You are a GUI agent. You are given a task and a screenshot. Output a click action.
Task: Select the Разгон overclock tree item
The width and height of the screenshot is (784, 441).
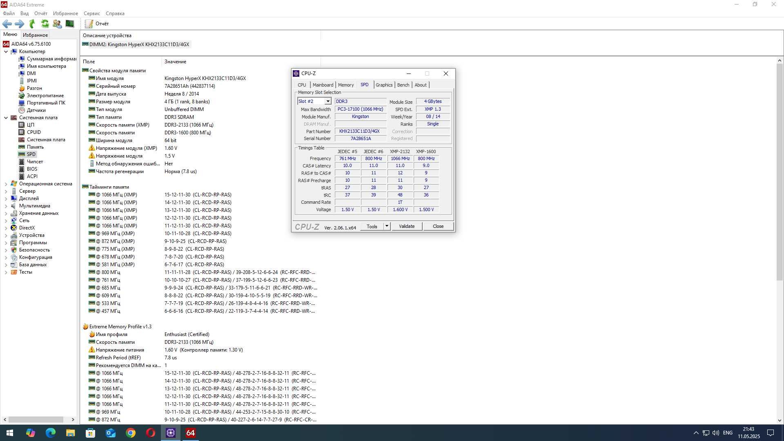34,88
